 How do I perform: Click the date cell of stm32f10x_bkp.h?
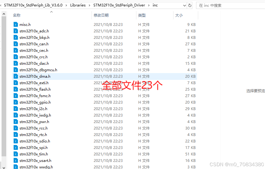pos(108,38)
